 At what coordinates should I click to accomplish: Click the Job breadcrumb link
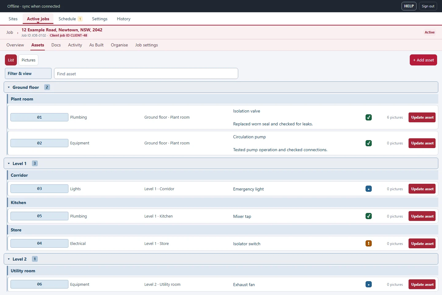10,32
